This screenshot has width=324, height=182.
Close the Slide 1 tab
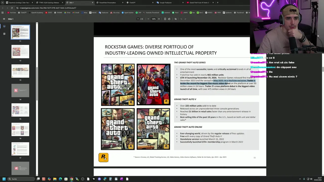coord(92,3)
